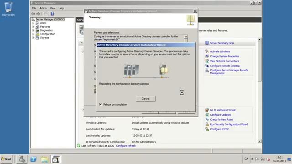
Task: Click the Configure IE ESC icon
Action: (207, 129)
